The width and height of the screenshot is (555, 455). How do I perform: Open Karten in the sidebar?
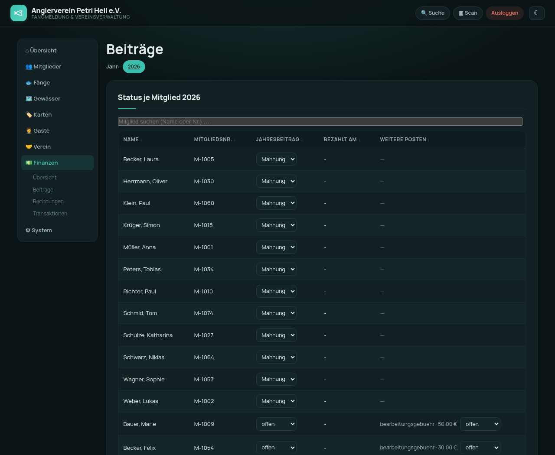coord(57,115)
